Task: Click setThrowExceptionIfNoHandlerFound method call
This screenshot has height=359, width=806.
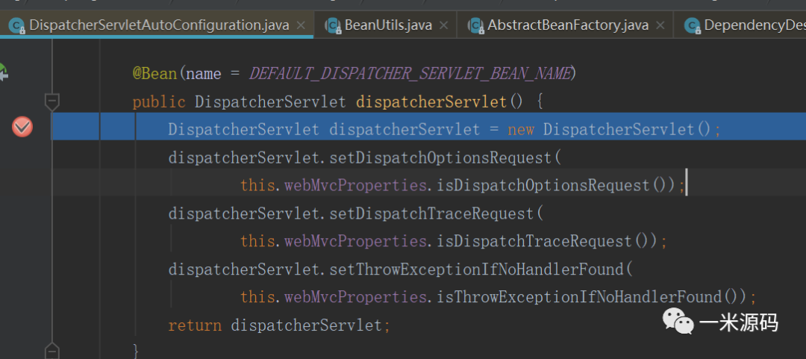Action: coord(476,269)
